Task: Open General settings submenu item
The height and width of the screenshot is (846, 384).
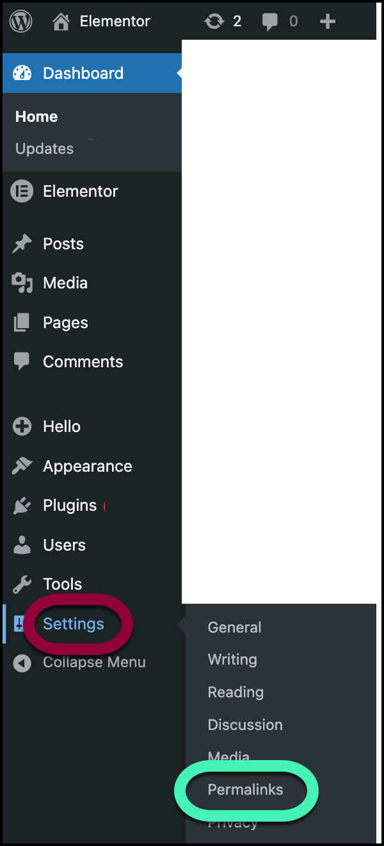Action: [x=234, y=627]
